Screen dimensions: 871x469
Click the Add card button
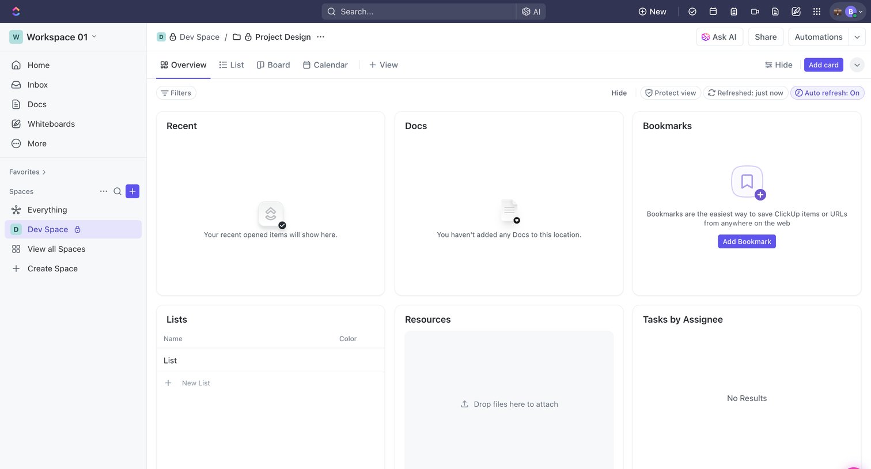[x=824, y=65]
